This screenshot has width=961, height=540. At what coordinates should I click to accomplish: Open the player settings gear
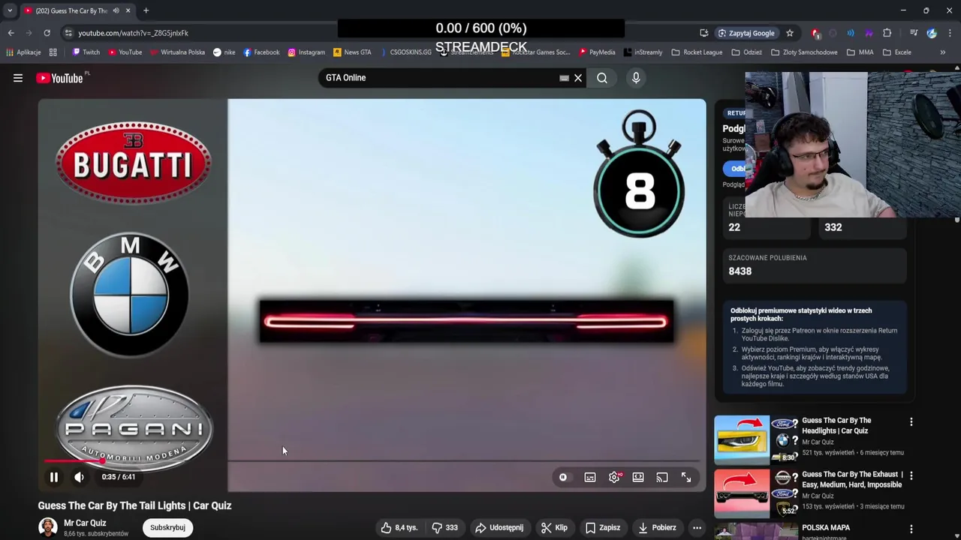(614, 477)
